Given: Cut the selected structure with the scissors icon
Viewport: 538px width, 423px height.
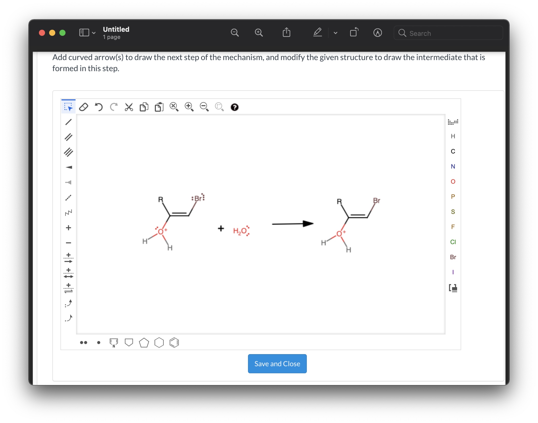Looking at the screenshot, I should 129,107.
